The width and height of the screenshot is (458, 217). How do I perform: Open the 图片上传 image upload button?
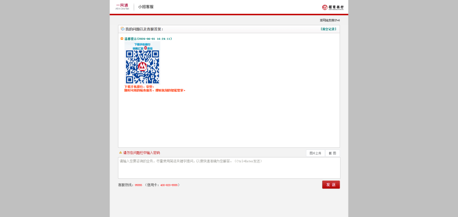315,153
